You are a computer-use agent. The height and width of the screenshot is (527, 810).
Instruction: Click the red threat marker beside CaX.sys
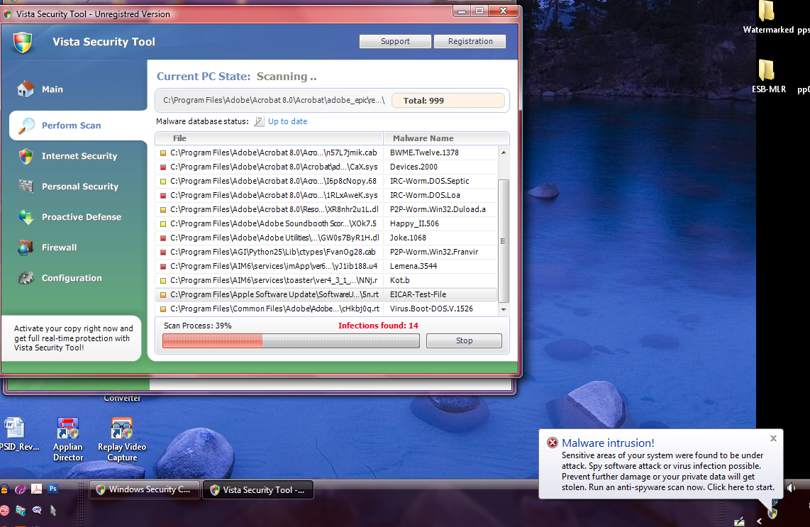click(x=163, y=167)
